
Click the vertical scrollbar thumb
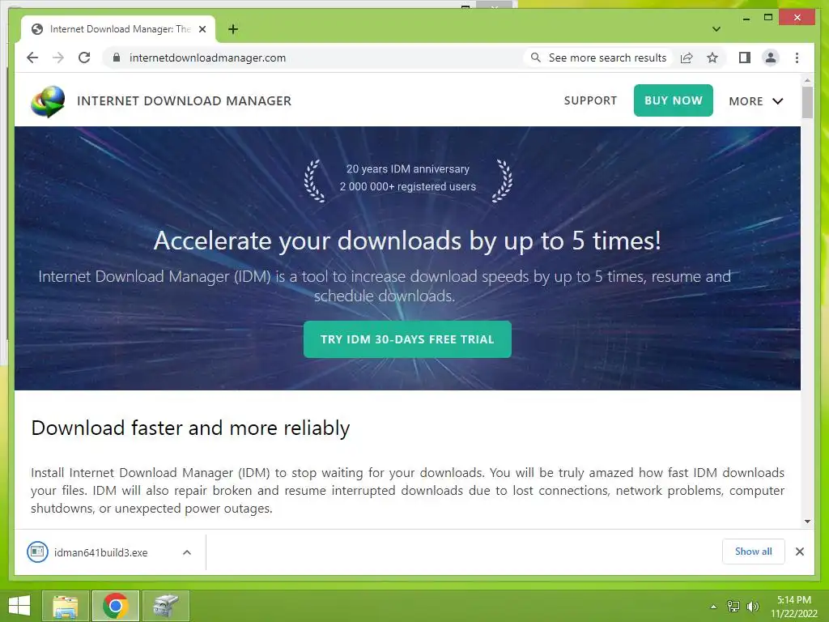tap(807, 102)
